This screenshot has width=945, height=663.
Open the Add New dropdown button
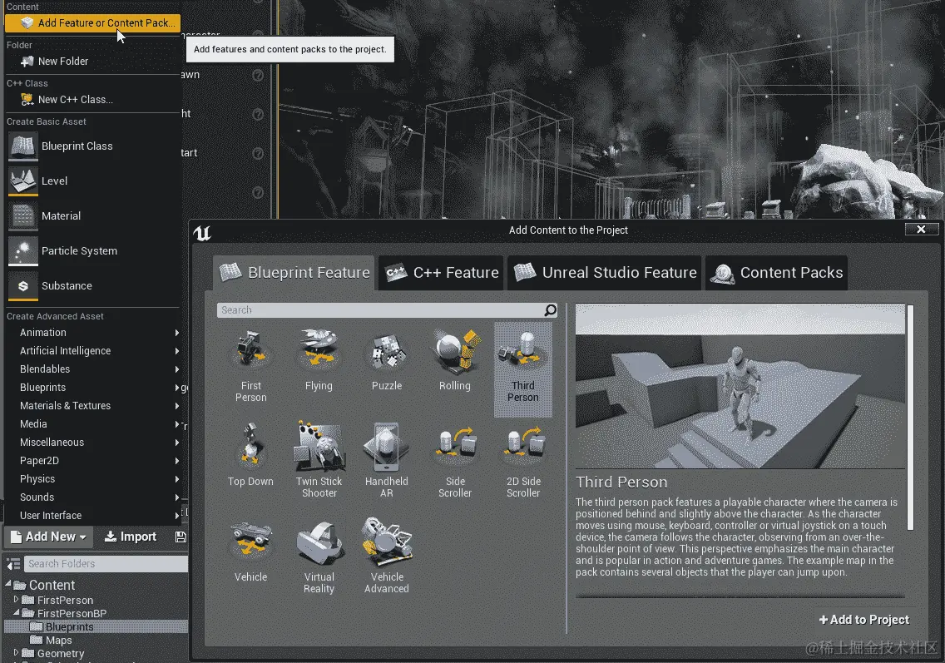point(49,537)
